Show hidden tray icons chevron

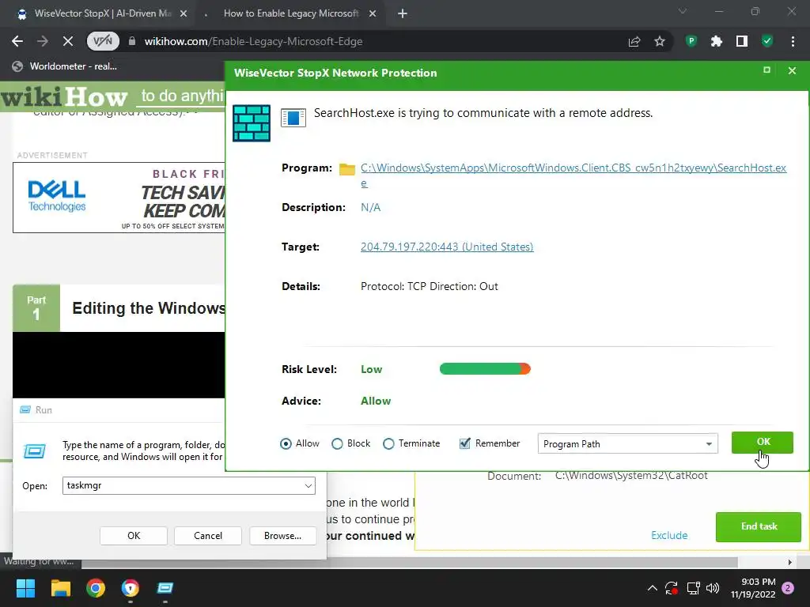coord(653,588)
